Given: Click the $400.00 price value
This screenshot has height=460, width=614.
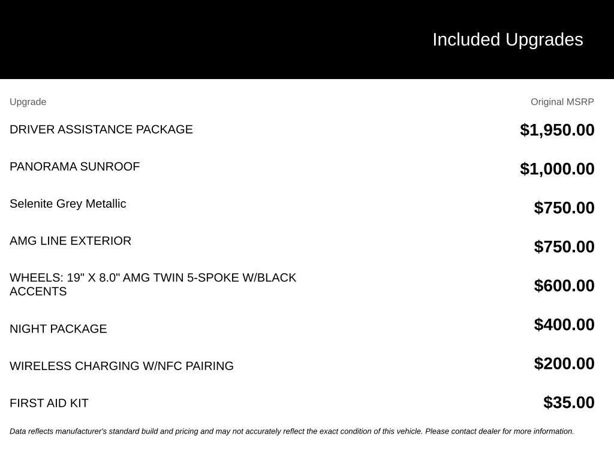Looking at the screenshot, I should coord(564,325).
